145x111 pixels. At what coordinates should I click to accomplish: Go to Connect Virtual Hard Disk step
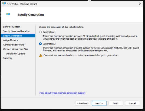[x=15, y=49]
